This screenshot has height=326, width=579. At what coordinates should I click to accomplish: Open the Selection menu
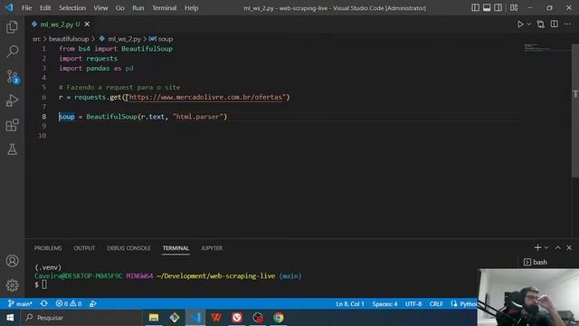(x=72, y=8)
